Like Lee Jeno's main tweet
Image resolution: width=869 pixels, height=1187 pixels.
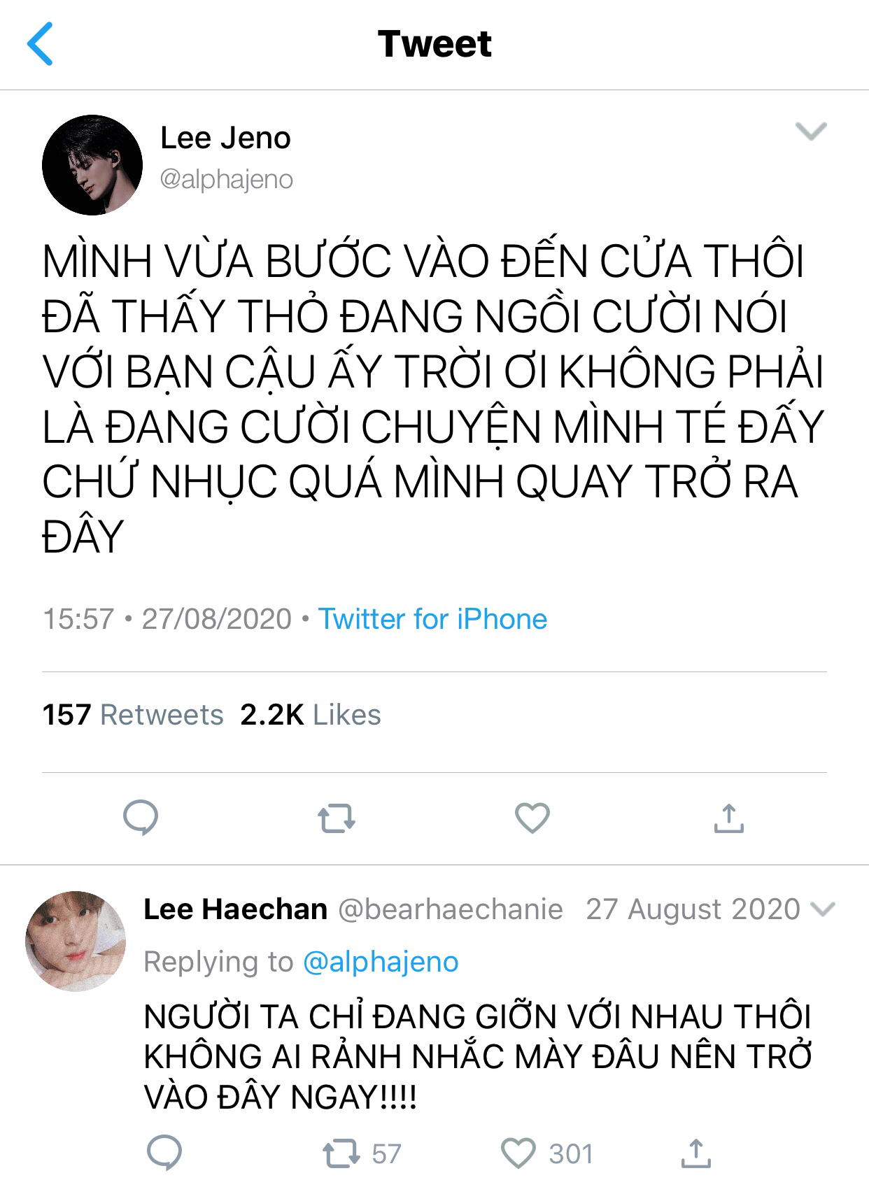pos(532,818)
